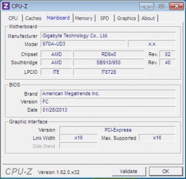
Task: Select the Mainboard tab
Action: pyautogui.click(x=58, y=18)
